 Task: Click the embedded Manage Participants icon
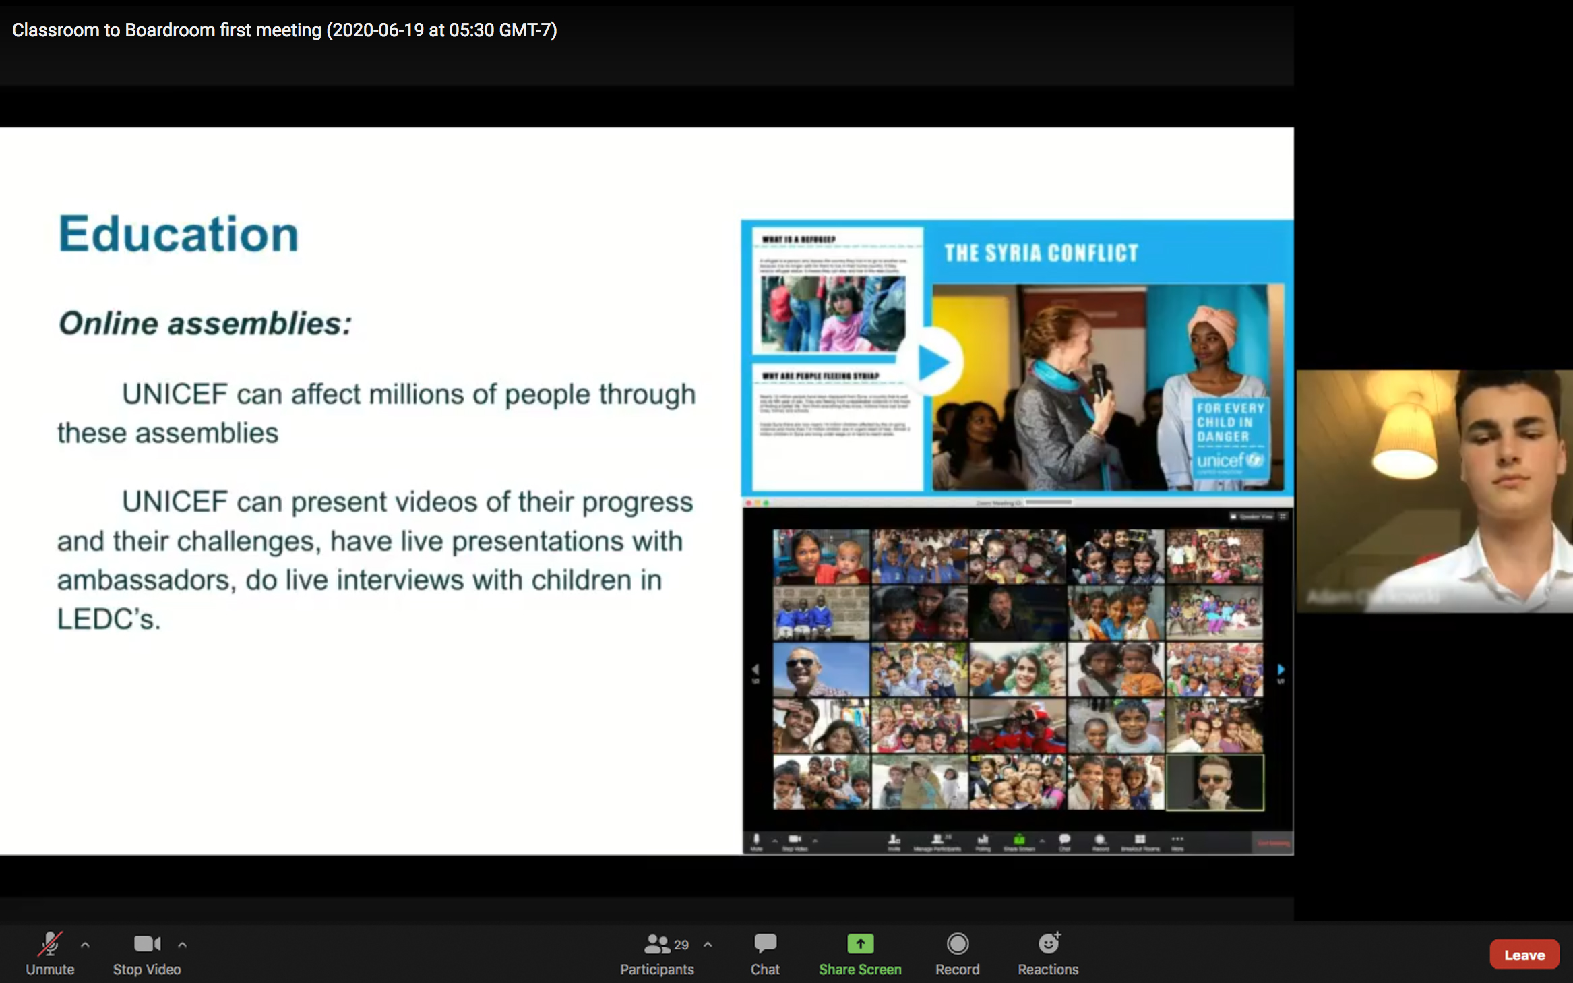coord(937,839)
